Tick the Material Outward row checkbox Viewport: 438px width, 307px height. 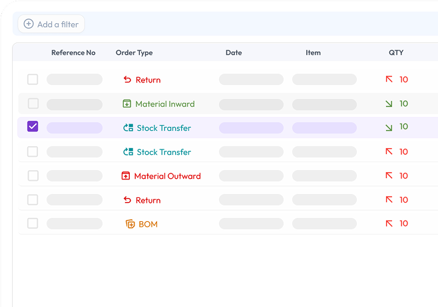point(33,176)
